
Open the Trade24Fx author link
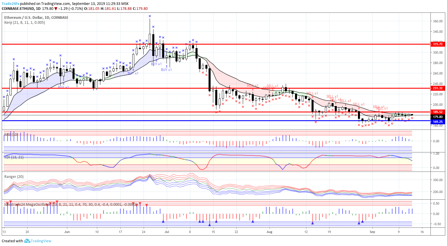pos(10,4)
